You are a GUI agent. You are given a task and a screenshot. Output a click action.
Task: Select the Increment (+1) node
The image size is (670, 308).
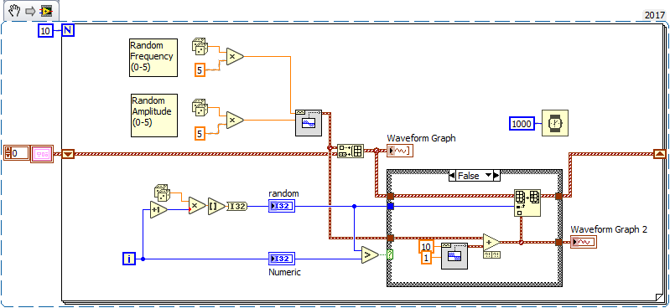pos(159,209)
